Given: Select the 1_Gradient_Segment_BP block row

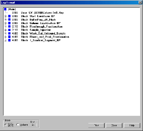Looking at the screenshot, I should (x=36, y=40).
